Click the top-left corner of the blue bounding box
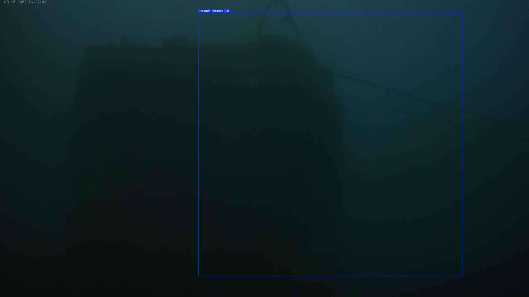Image resolution: width=529 pixels, height=297 pixels. [x=199, y=12]
